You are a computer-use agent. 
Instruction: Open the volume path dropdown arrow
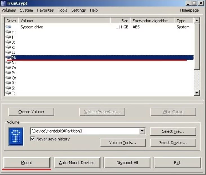pyautogui.click(x=142, y=131)
